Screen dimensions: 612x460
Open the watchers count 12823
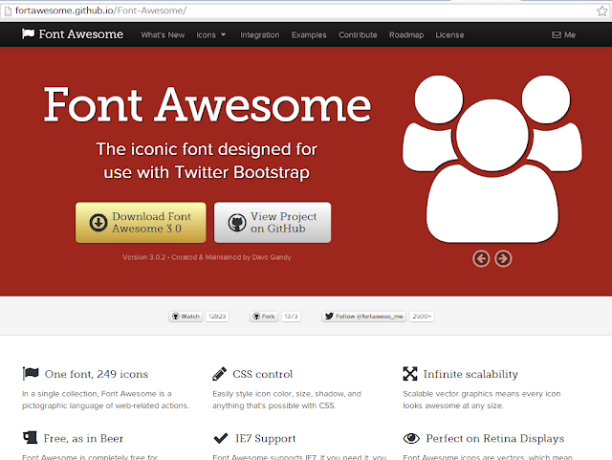pos(217,317)
